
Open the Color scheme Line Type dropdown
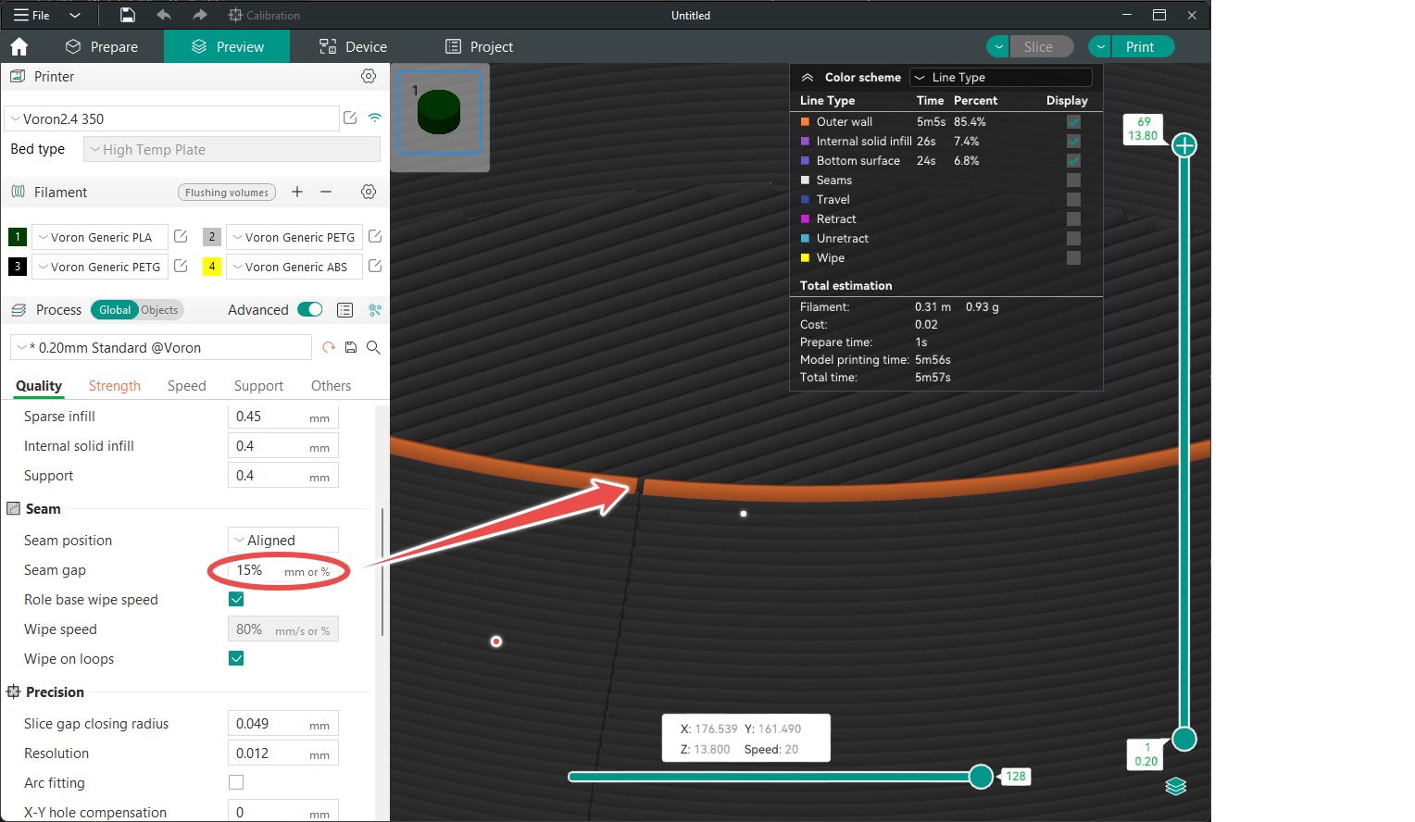point(1000,78)
